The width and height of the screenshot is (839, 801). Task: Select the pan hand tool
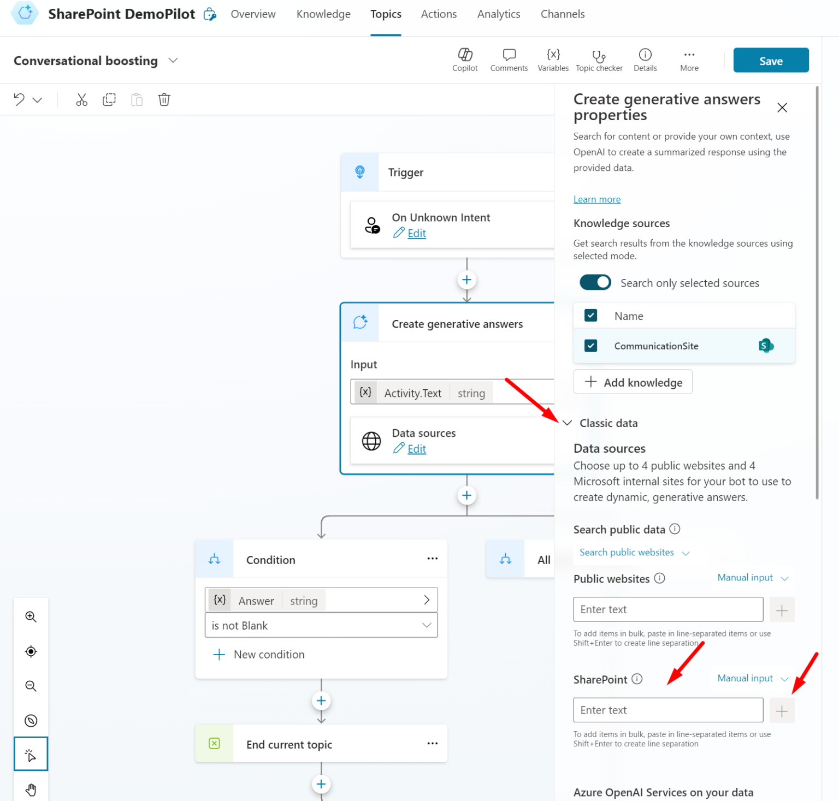[x=31, y=788]
